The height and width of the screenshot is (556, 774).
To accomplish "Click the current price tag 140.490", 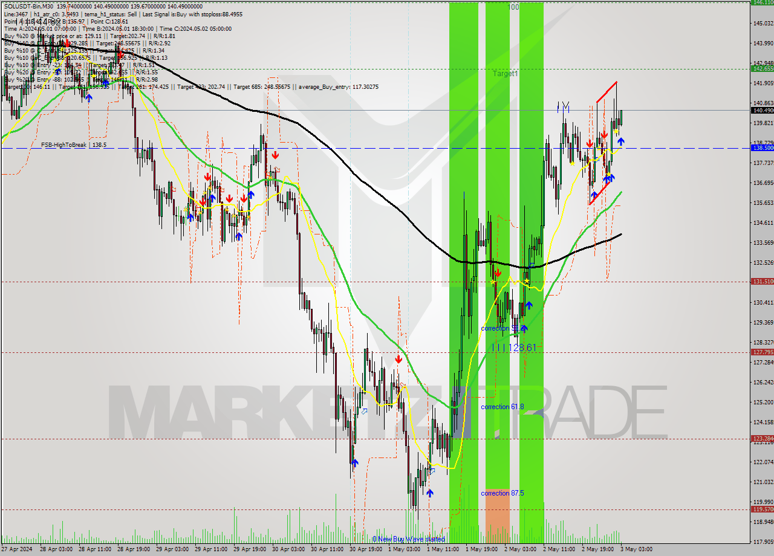I will coord(762,110).
